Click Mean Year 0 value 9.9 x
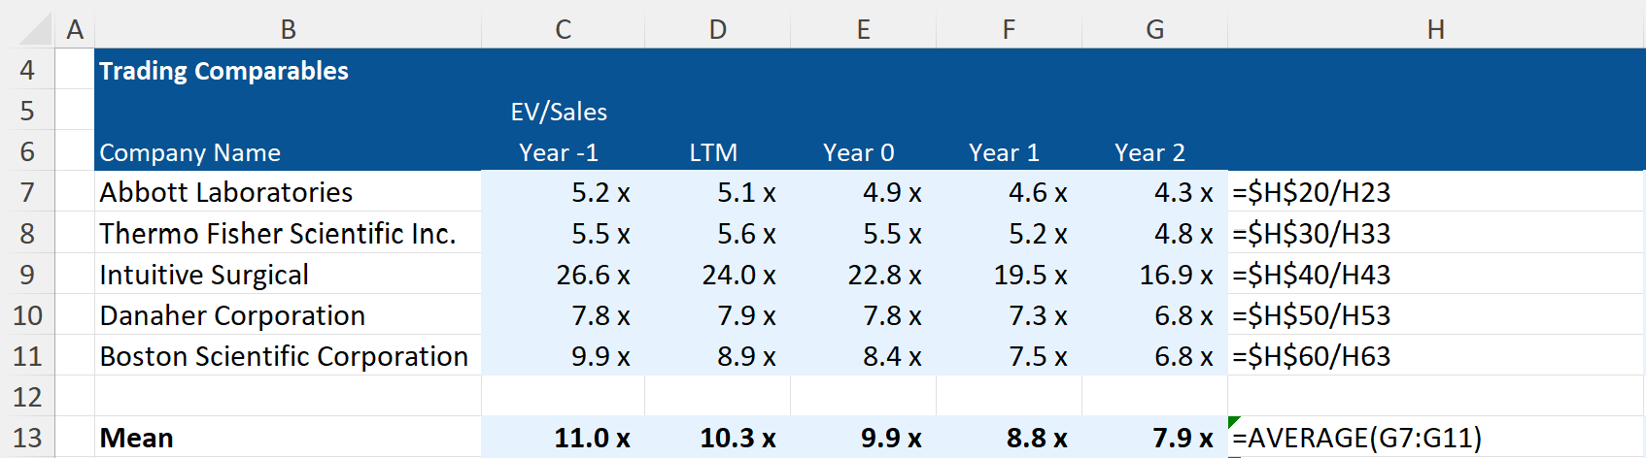 (x=863, y=438)
